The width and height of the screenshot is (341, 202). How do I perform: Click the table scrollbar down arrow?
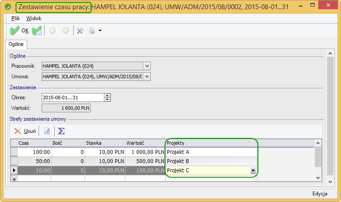[x=318, y=178]
